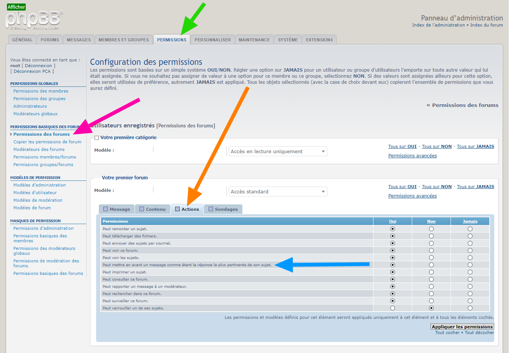Image resolution: width=514 pixels, height=353 pixels.
Task: Click the Tout cocher link
Action: [x=447, y=333]
